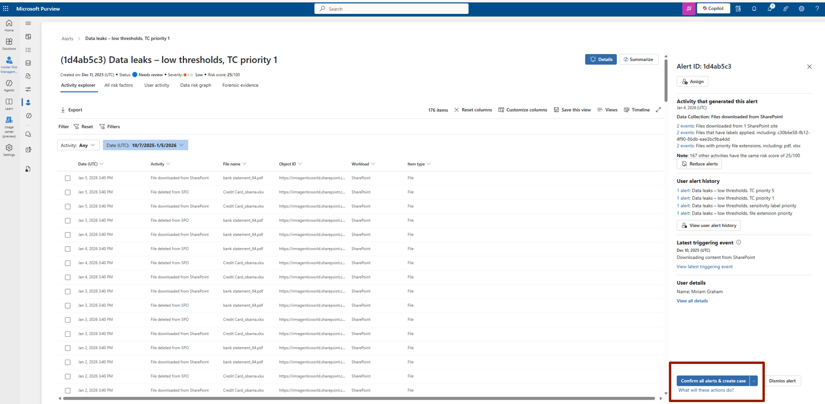
Task: Open the app launcher waffle icon
Action: coord(6,9)
